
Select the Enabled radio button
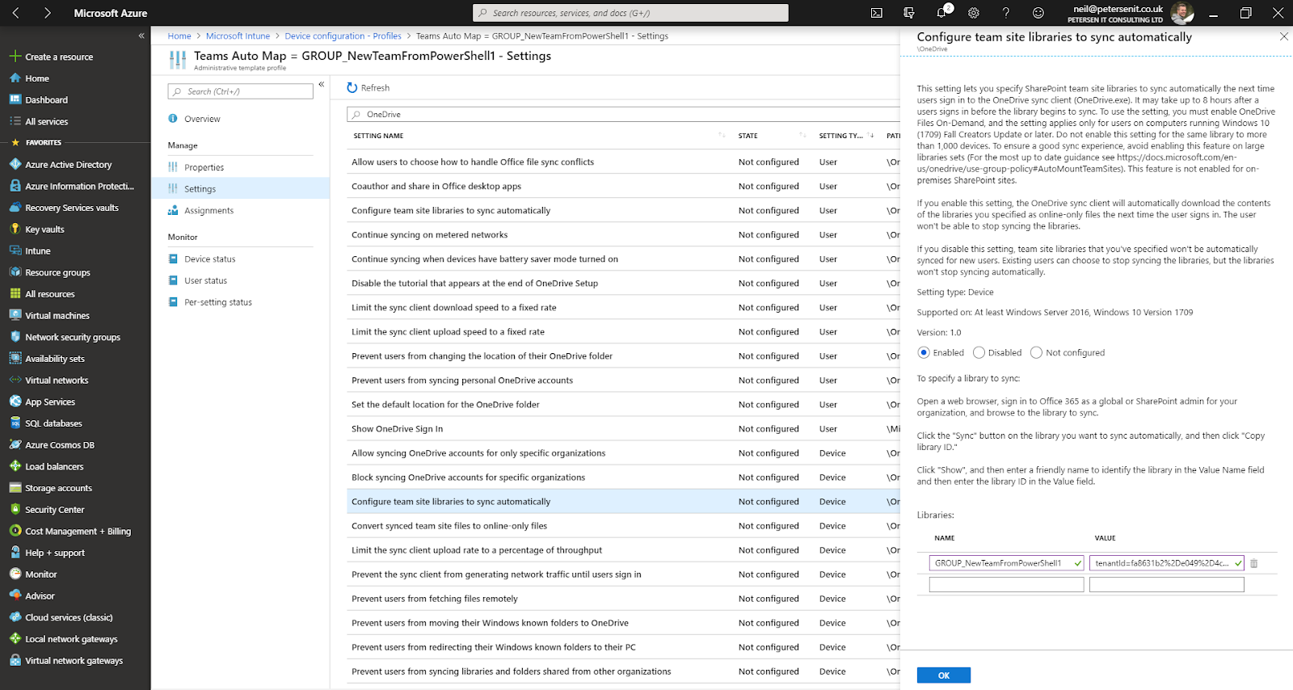point(924,352)
